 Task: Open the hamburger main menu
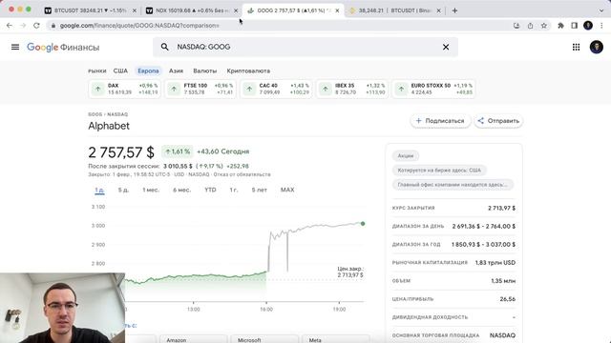(15, 47)
